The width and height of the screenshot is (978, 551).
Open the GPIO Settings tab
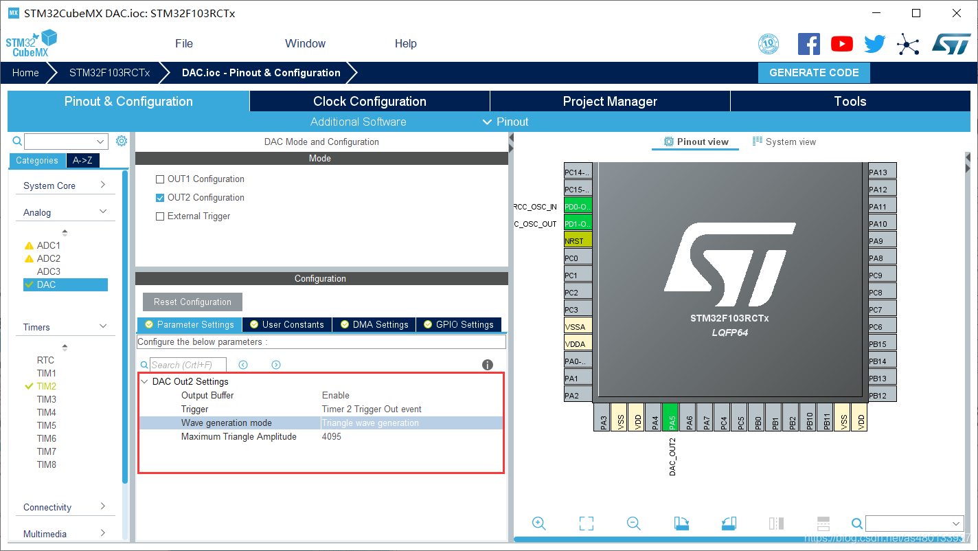(459, 324)
